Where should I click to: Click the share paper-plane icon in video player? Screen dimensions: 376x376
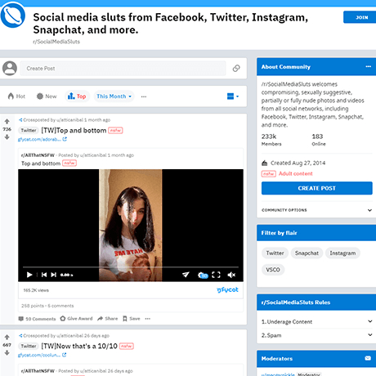click(x=186, y=275)
